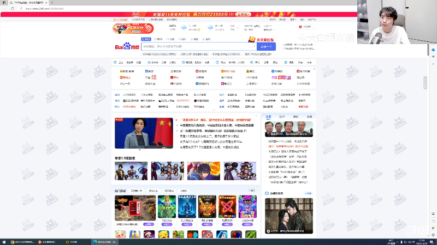Open the browser refresh button

pos(12,9)
